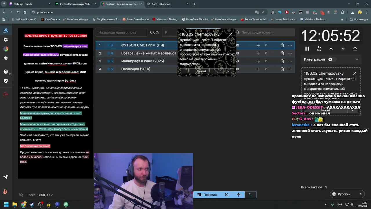
Task: Show hidden system tray icons
Action: tap(326, 204)
